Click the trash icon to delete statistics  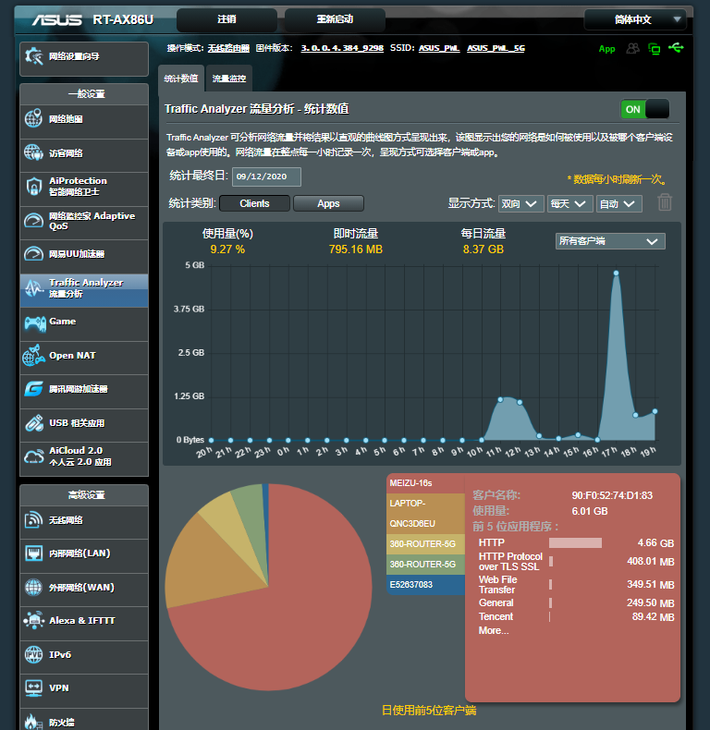tap(665, 202)
